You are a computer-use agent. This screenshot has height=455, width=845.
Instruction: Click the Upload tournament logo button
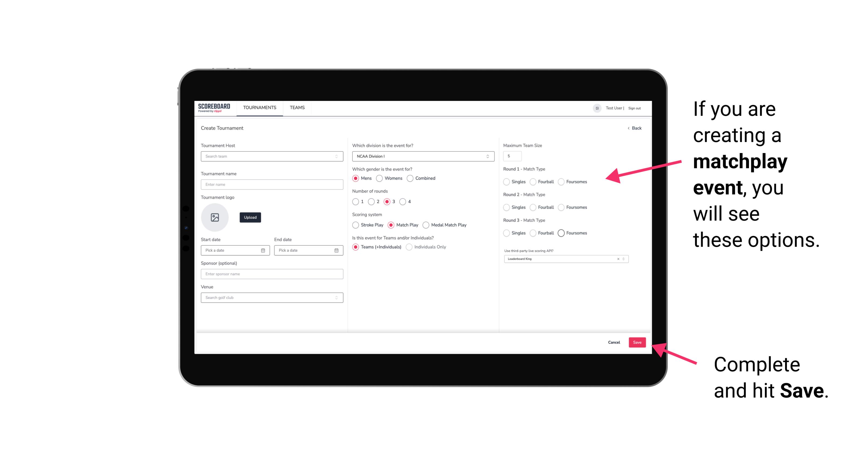click(250, 217)
